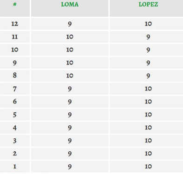Select round 6 row number

click(15, 102)
